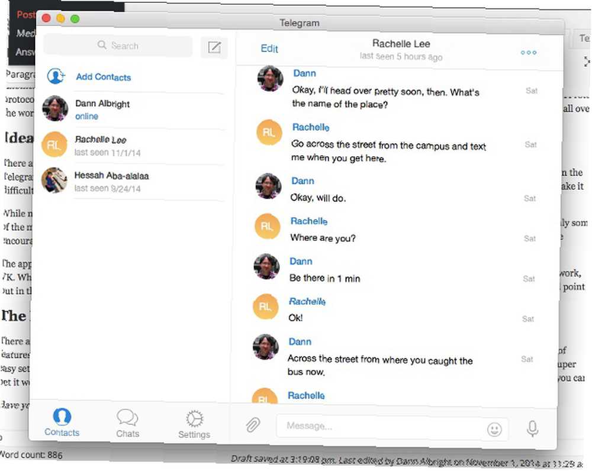Screen dimensions: 592x471
Task: Click the 'Go across the street' message
Action: coord(388,151)
